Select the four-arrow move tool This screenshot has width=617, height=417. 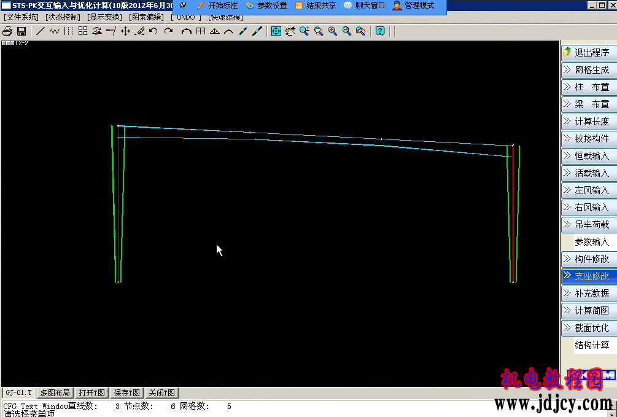point(125,31)
